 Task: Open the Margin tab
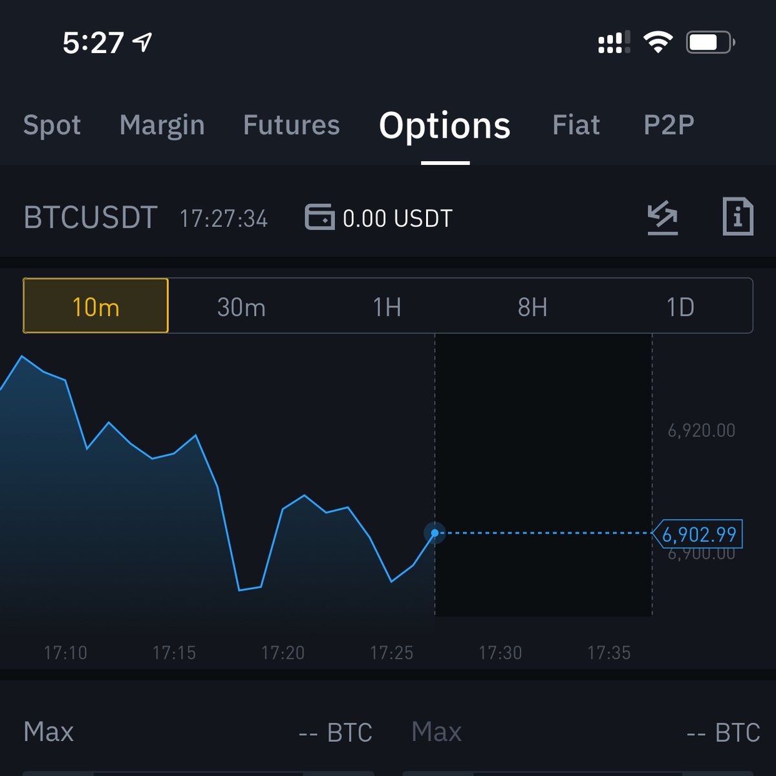tap(162, 125)
